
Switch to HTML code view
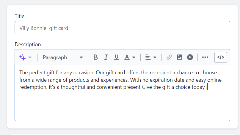[x=221, y=57]
